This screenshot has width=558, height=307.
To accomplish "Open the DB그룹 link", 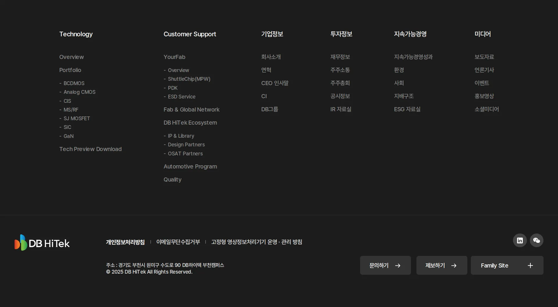I will [270, 109].
